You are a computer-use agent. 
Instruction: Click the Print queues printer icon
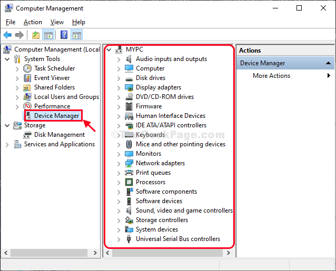tap(129, 173)
